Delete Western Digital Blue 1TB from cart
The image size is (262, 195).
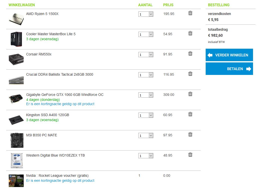pyautogui.click(x=190, y=155)
